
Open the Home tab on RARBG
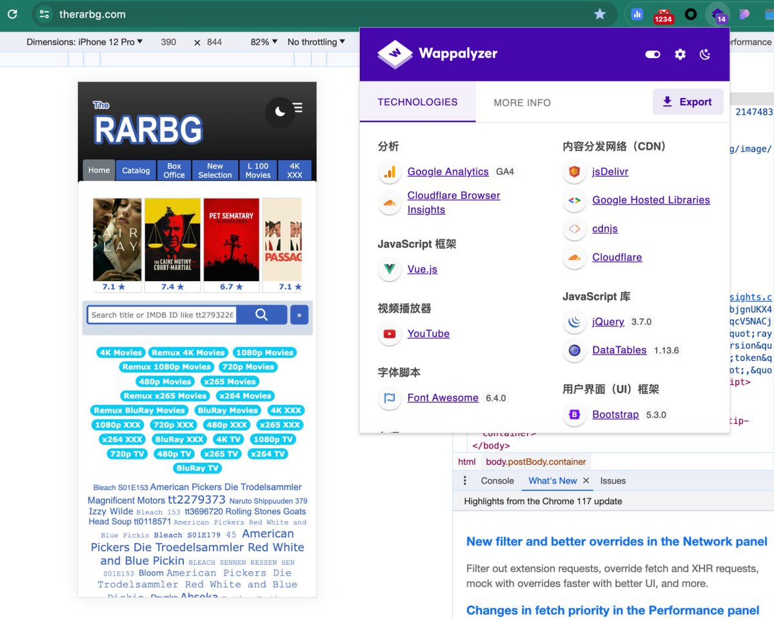coord(99,170)
